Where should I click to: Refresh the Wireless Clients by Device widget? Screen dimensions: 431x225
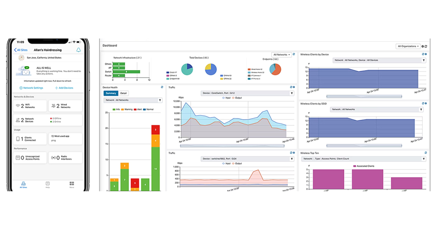click(423, 54)
